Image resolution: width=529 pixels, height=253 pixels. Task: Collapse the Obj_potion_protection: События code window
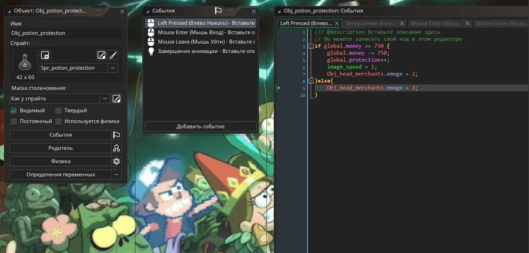(x=279, y=11)
